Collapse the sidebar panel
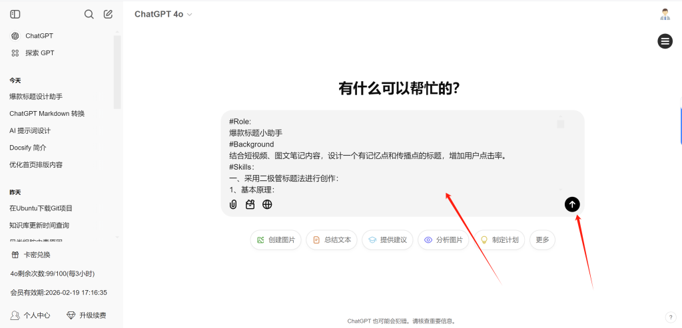This screenshot has width=682, height=328. (x=15, y=15)
